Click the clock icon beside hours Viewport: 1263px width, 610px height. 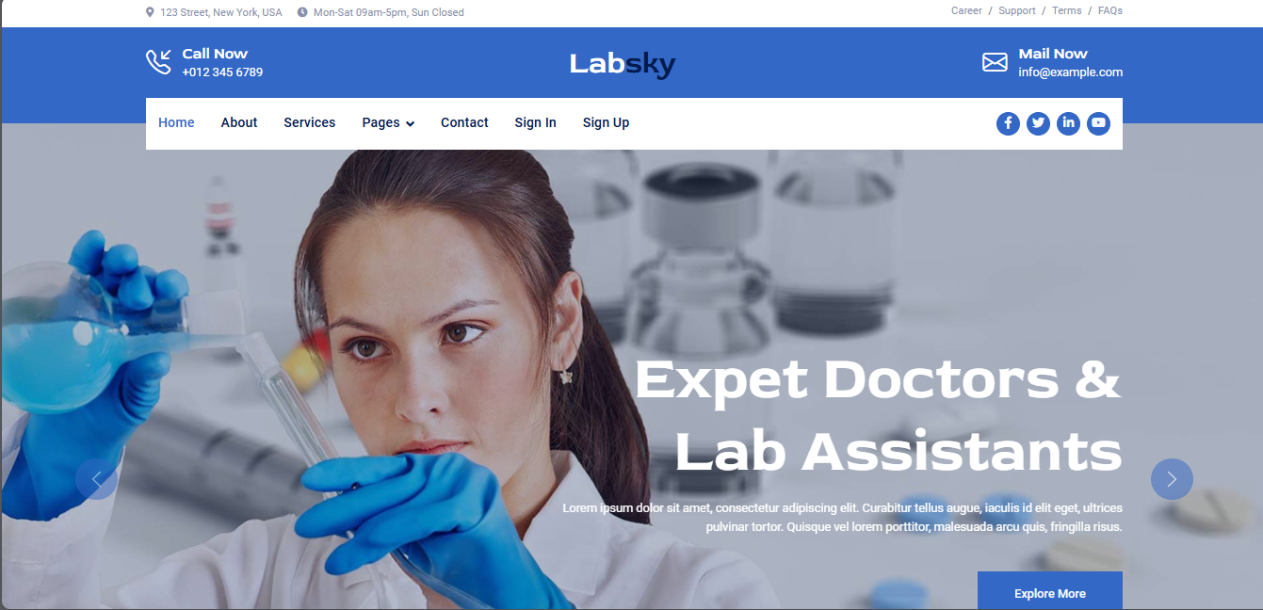302,12
